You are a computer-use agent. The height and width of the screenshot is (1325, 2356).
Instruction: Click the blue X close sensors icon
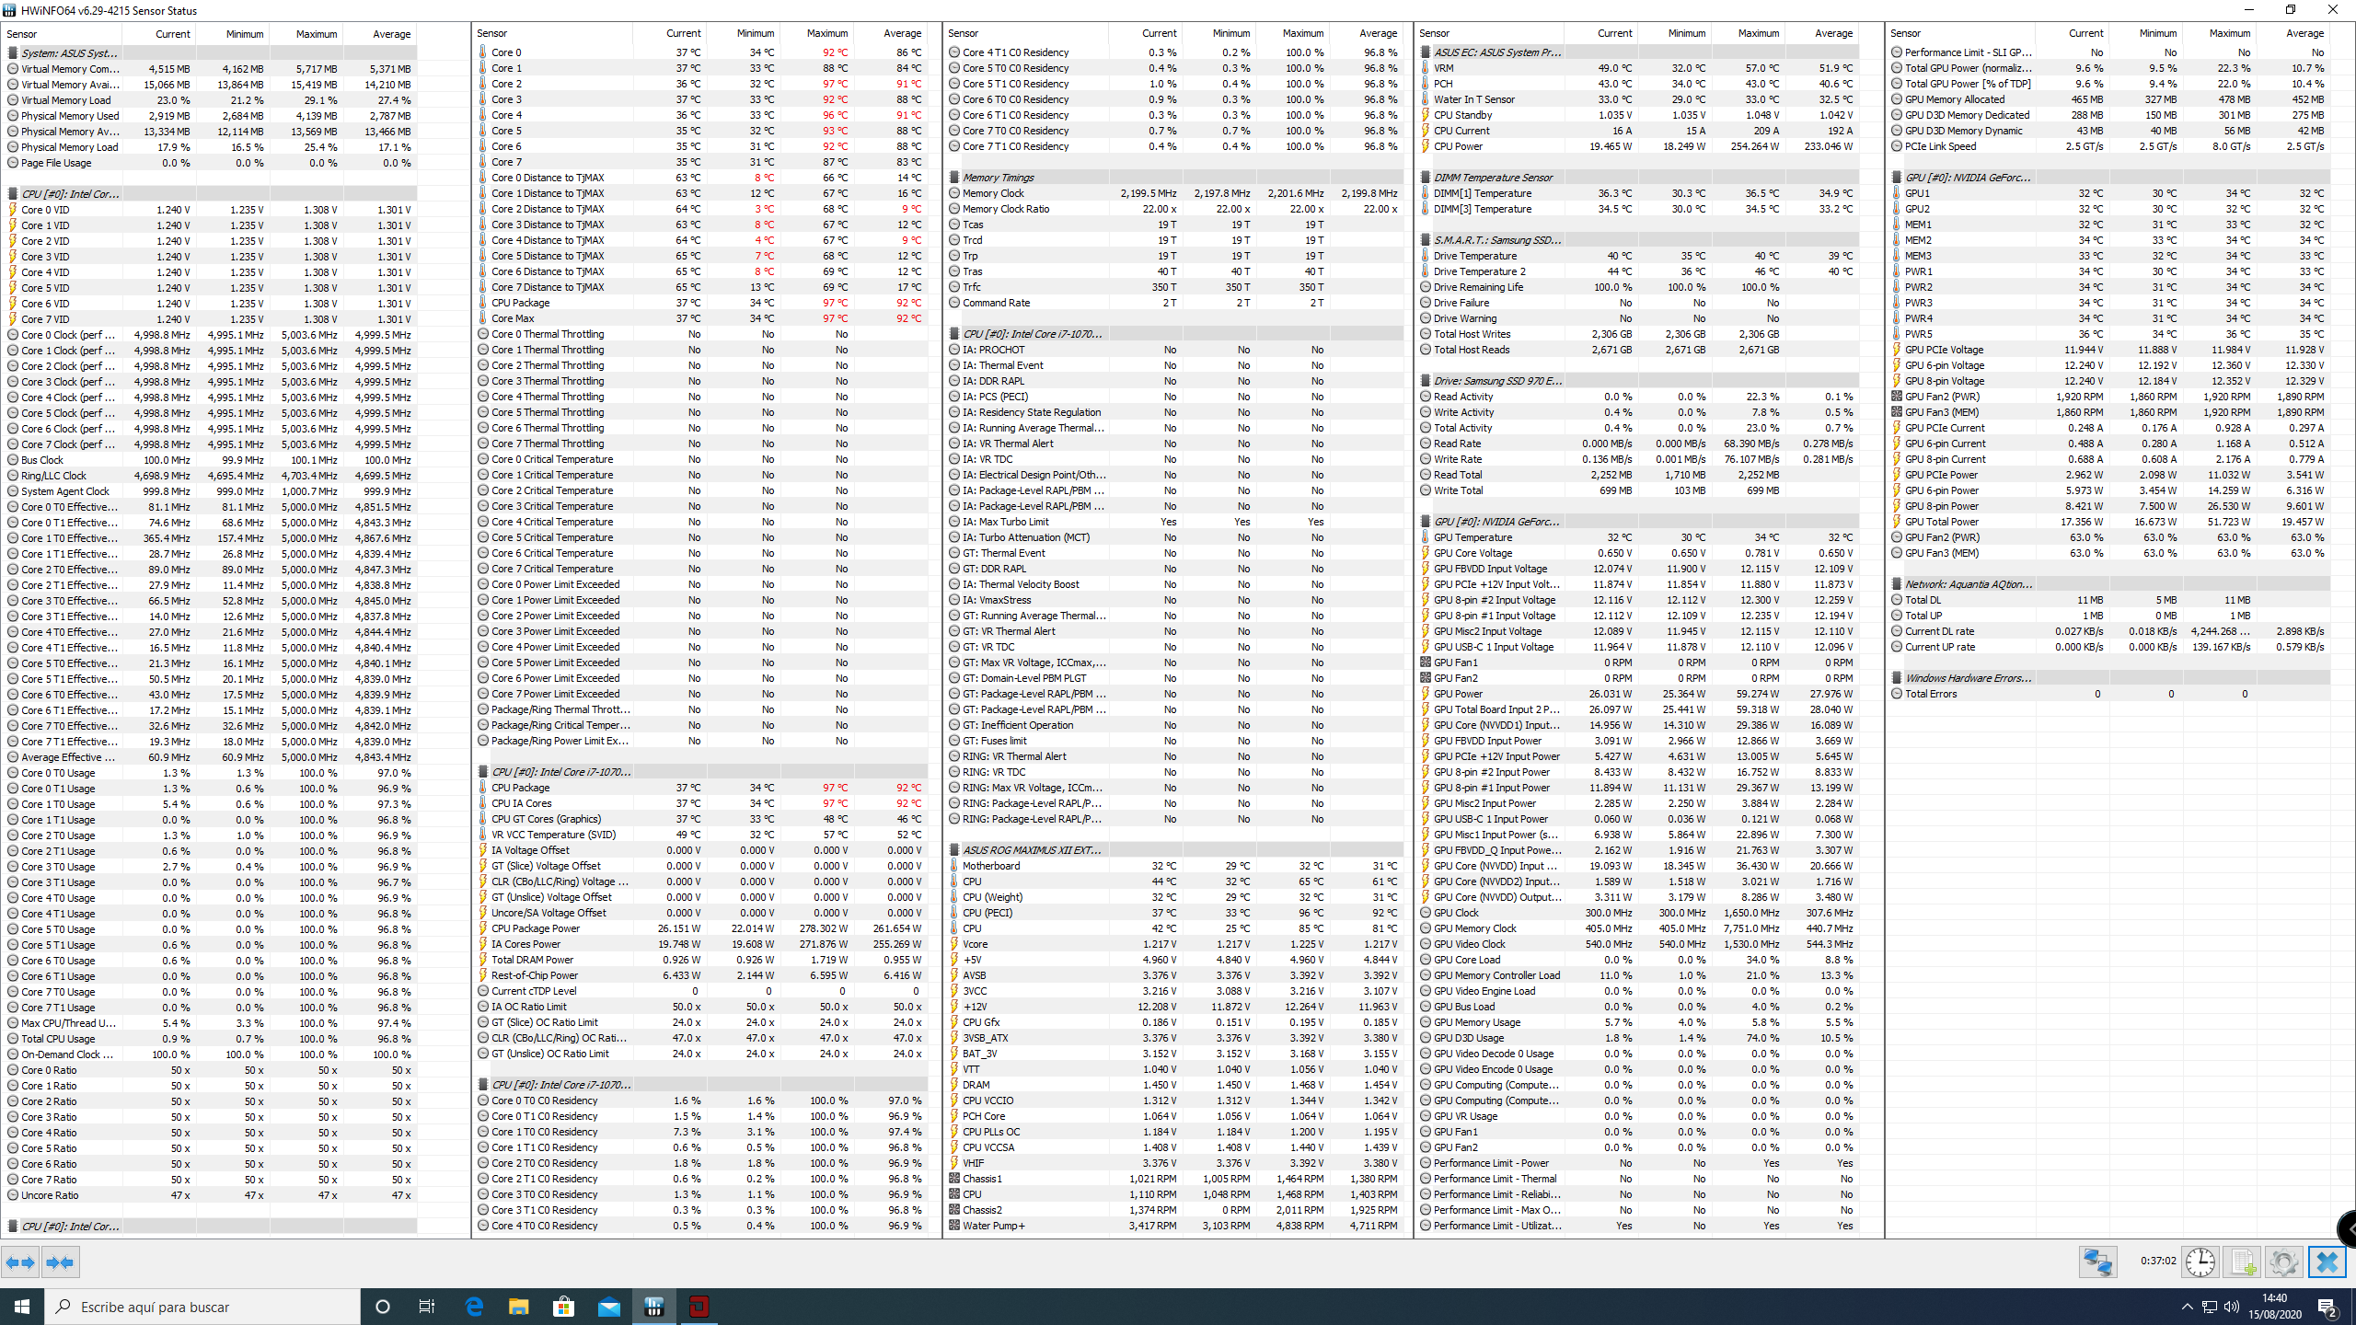point(2327,1262)
